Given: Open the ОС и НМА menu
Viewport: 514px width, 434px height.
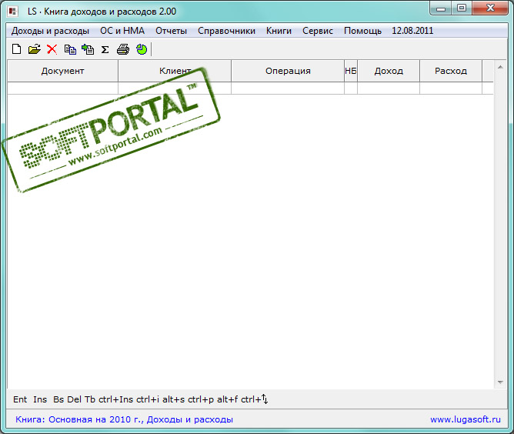Looking at the screenshot, I should pos(122,31).
